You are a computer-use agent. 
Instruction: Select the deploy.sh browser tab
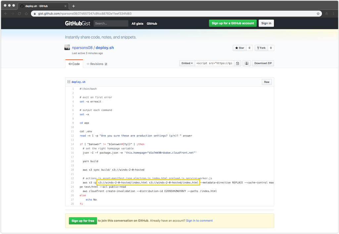point(43,6)
